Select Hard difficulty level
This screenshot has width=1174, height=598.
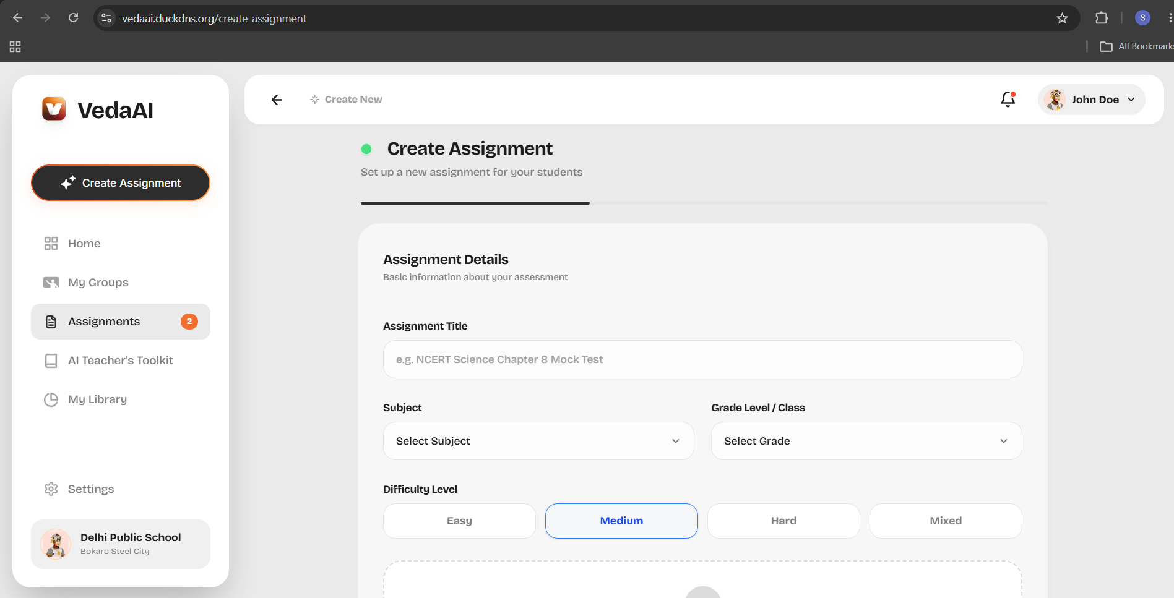783,521
